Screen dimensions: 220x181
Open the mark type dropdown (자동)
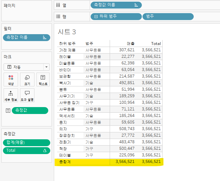(x=27, y=67)
